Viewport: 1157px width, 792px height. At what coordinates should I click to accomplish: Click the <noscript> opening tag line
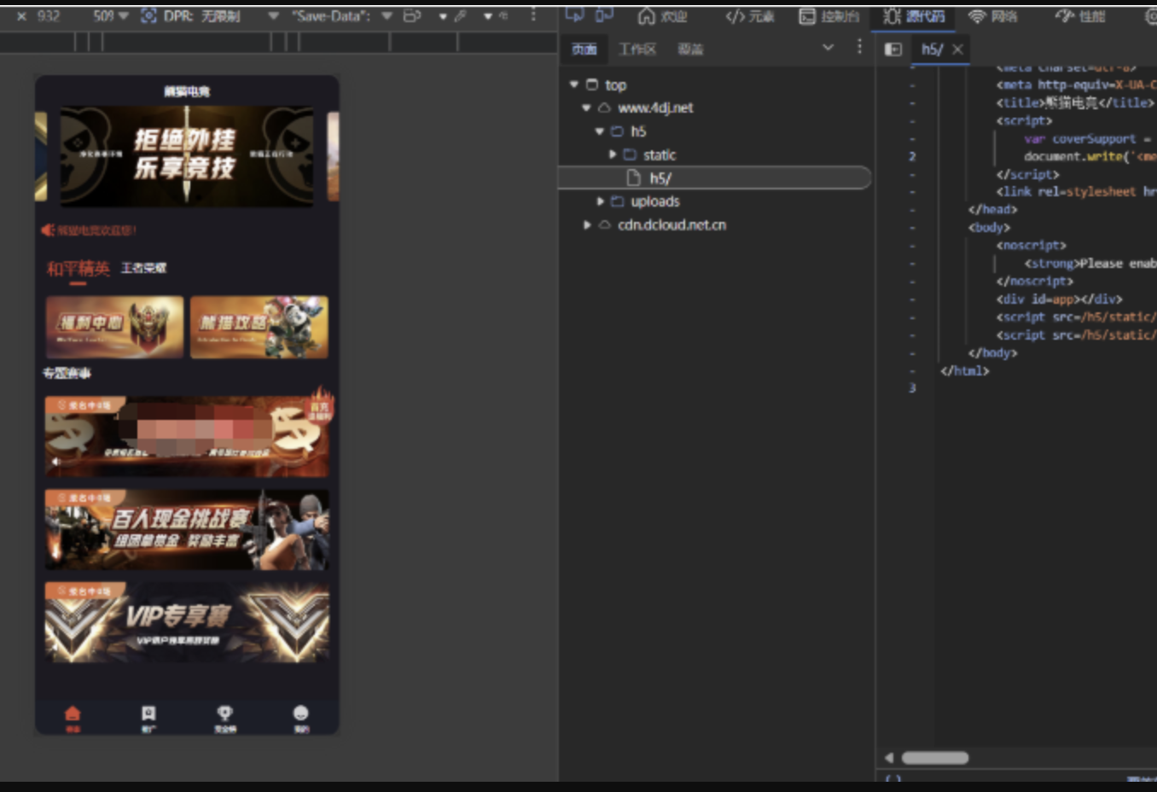(x=1031, y=245)
